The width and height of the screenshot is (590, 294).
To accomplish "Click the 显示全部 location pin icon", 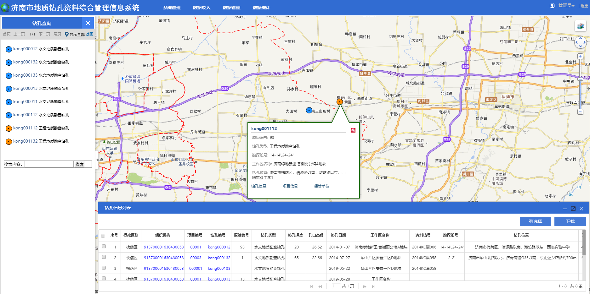I will pyautogui.click(x=66, y=34).
